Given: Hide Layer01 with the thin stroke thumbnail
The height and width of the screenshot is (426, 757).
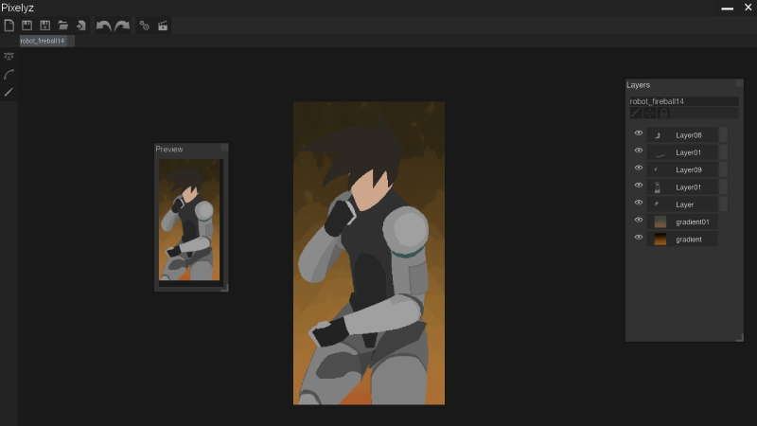Looking at the screenshot, I should pos(638,151).
